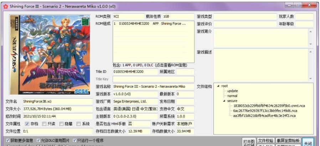The image size is (320, 146).
Task: Uncheck the 只运行一个程序 option
Action: [x=74, y=140]
